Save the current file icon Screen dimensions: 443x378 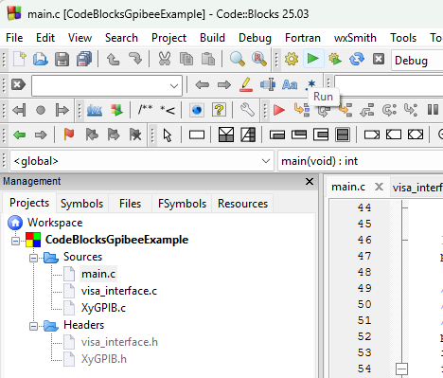62,59
